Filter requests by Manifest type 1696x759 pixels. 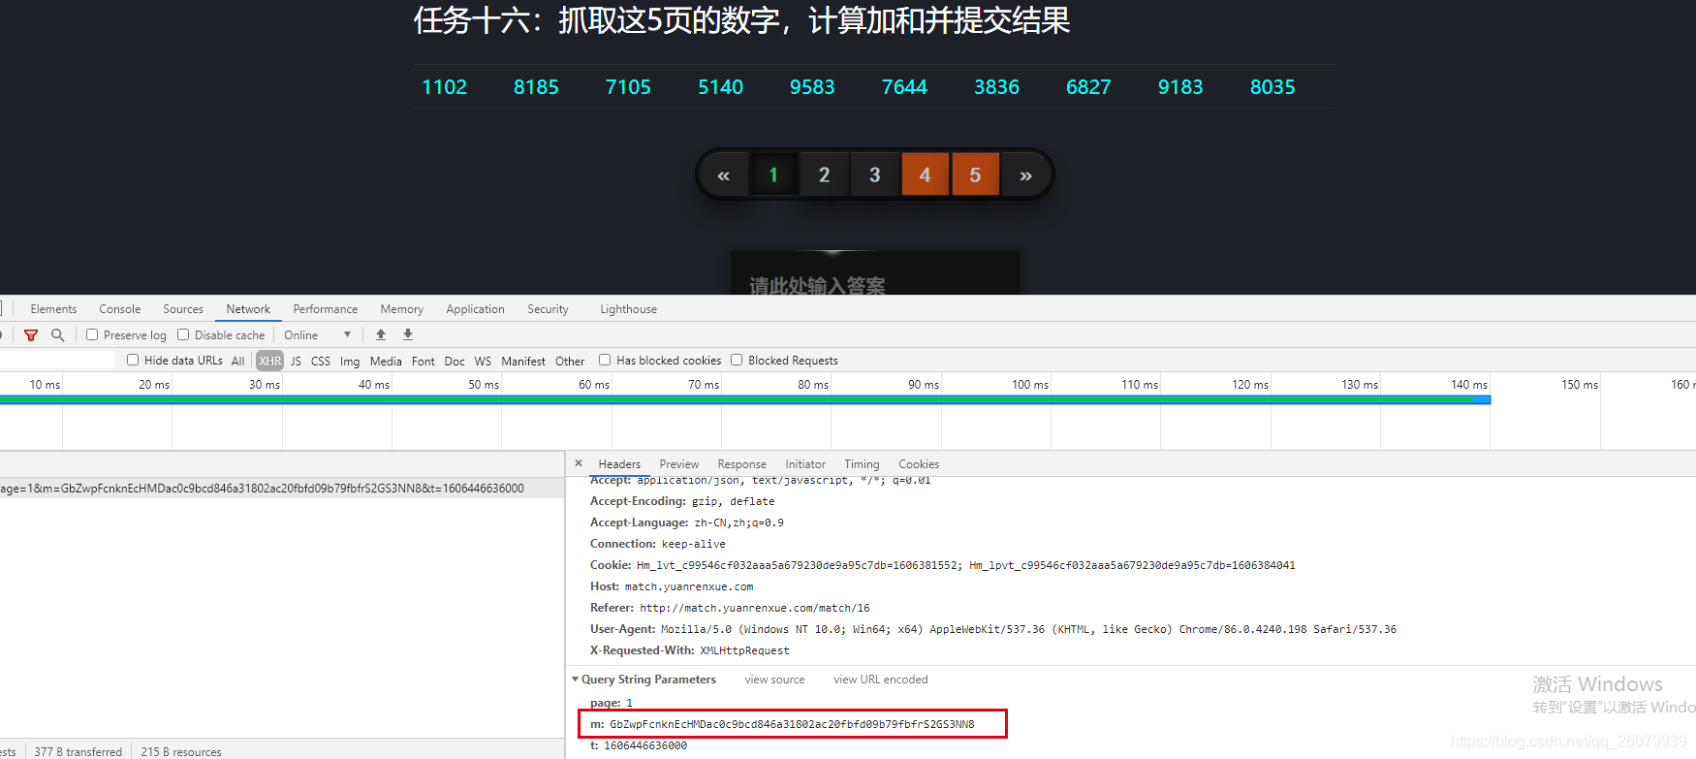[523, 361]
